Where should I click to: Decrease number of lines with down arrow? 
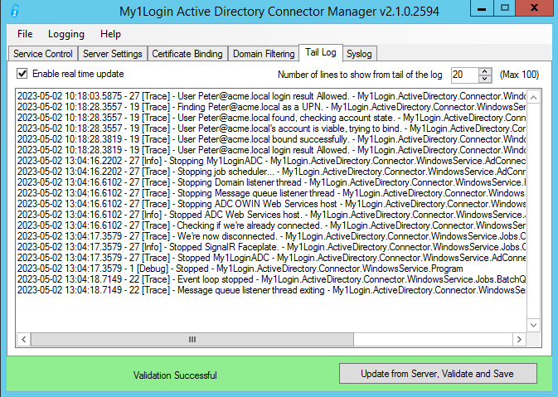[485, 79]
